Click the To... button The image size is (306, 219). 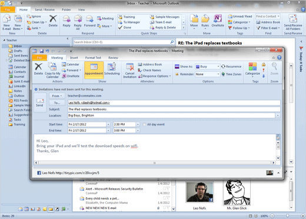click(57, 103)
